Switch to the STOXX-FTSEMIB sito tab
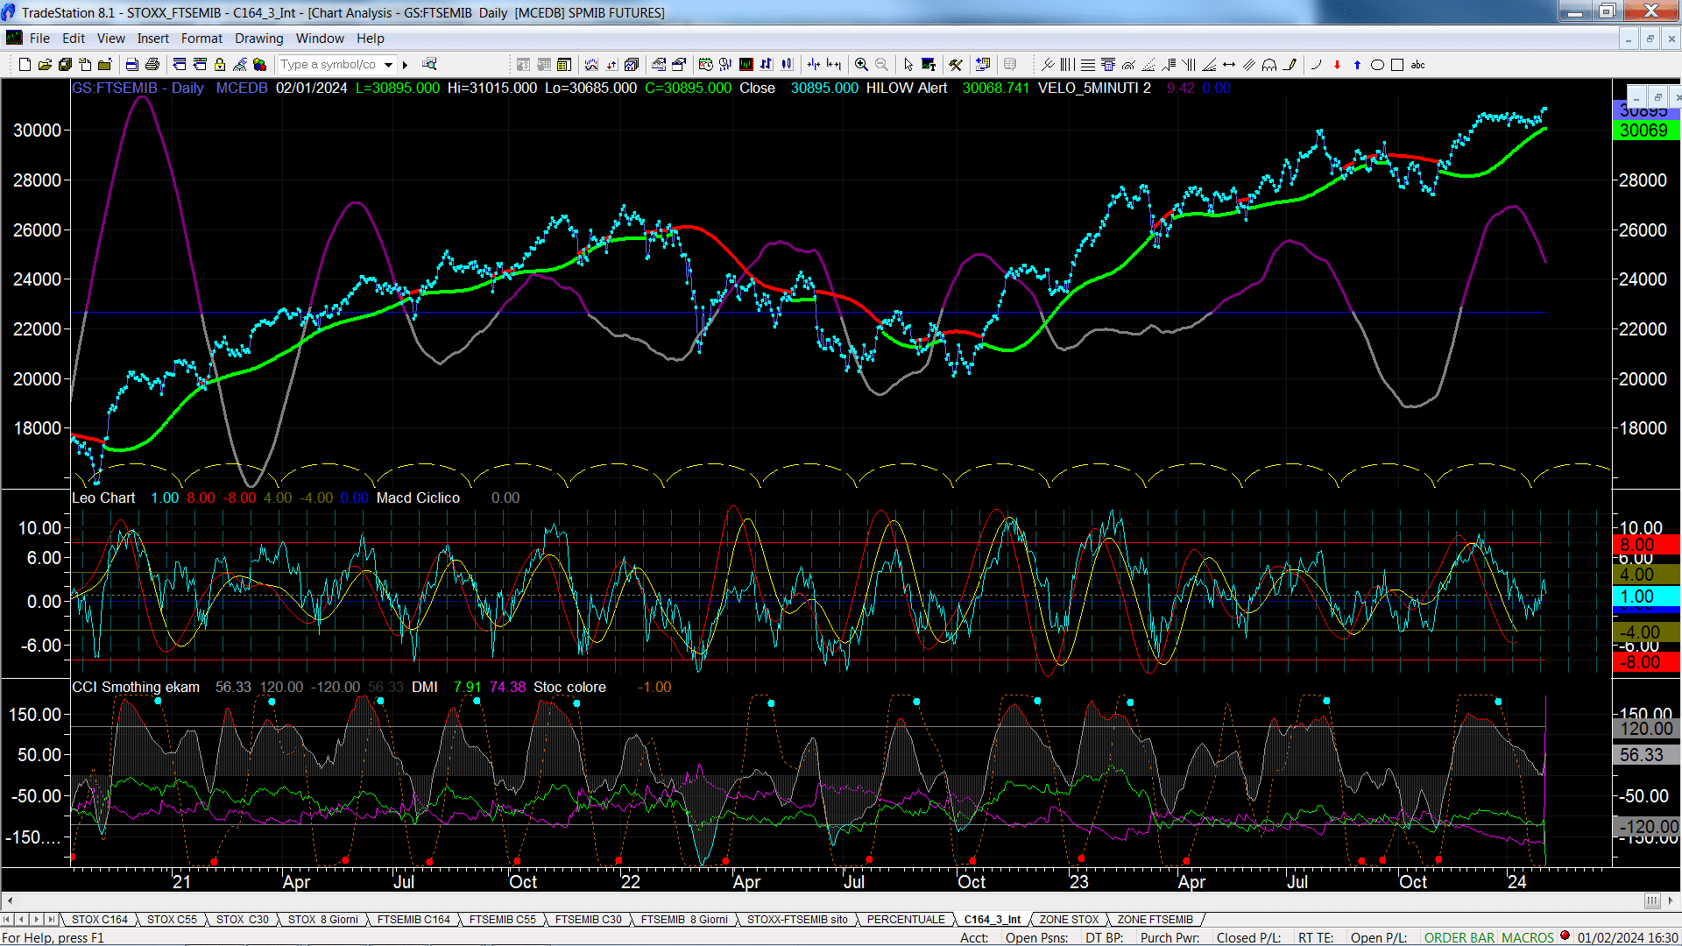This screenshot has width=1682, height=946. pos(797,920)
